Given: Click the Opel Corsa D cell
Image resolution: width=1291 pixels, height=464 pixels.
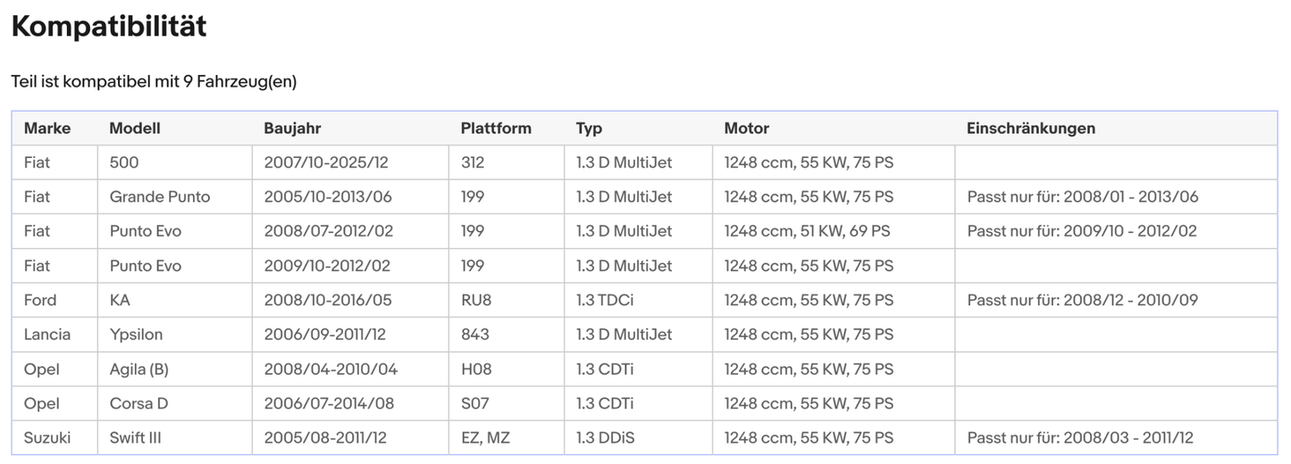Looking at the screenshot, I should [x=138, y=404].
